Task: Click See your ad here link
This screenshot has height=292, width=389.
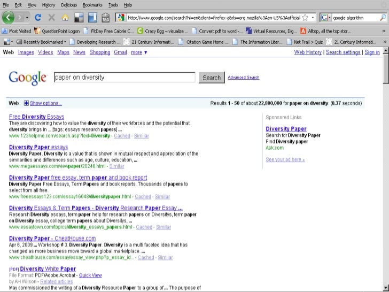Action: [285, 160]
